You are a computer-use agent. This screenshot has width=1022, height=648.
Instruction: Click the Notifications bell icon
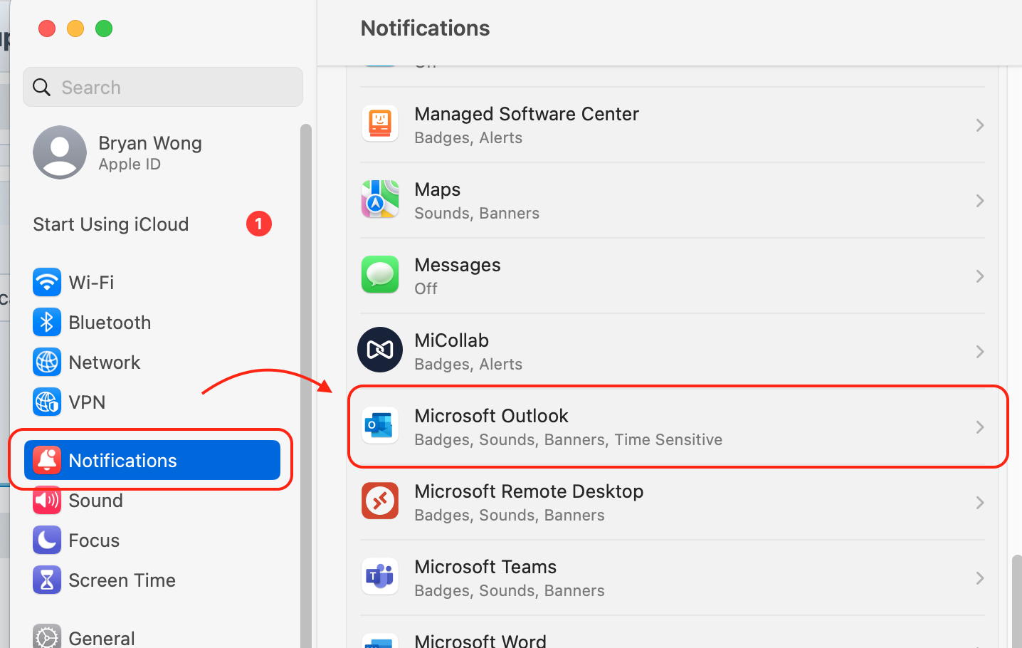pyautogui.click(x=47, y=460)
